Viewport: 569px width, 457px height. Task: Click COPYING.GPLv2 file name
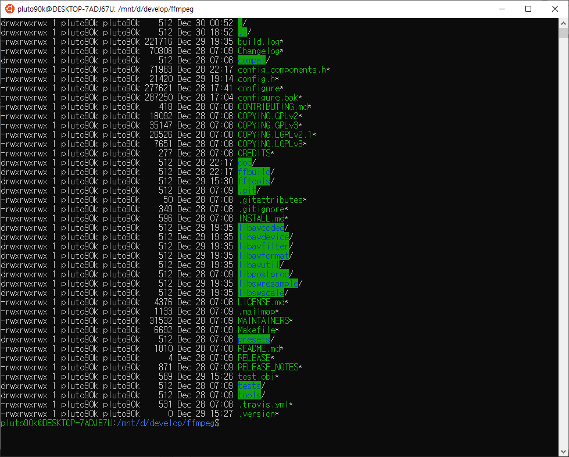268,116
